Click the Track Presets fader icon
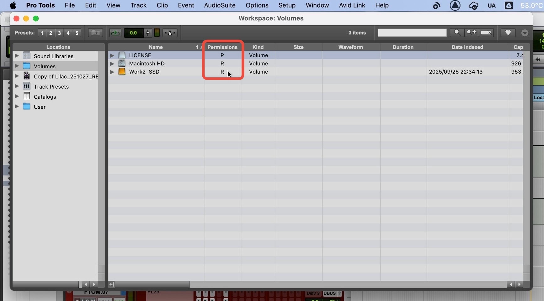 (27, 86)
